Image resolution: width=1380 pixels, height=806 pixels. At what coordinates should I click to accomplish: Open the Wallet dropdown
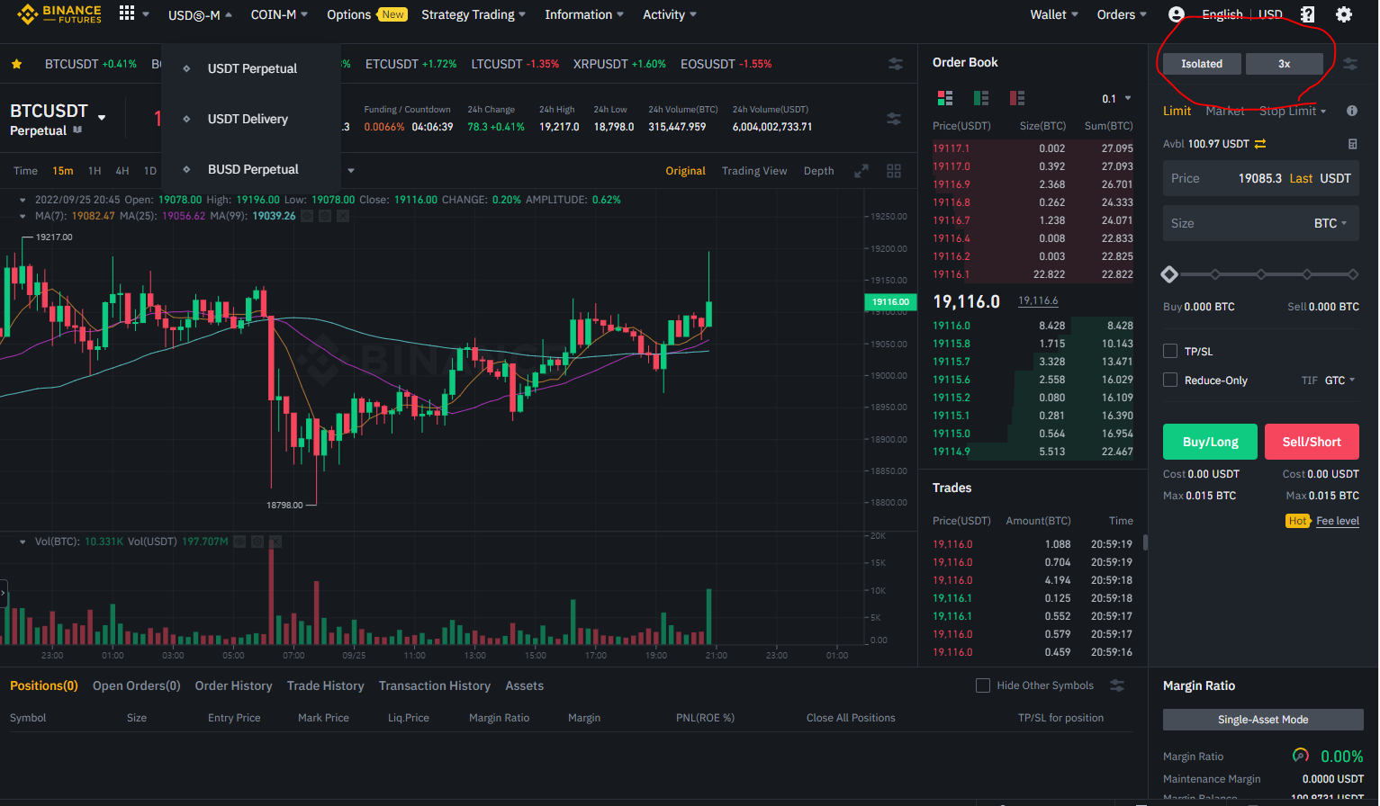coord(1054,14)
